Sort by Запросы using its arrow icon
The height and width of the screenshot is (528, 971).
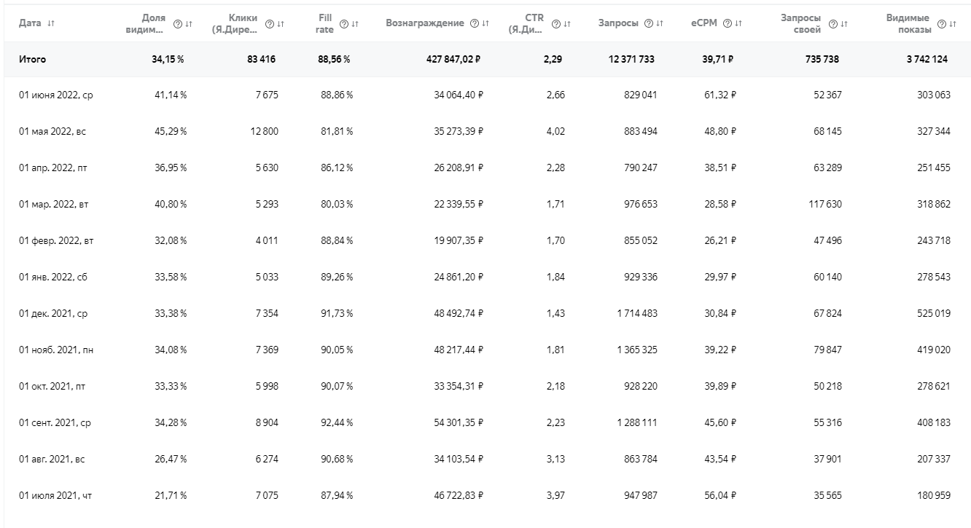(659, 23)
